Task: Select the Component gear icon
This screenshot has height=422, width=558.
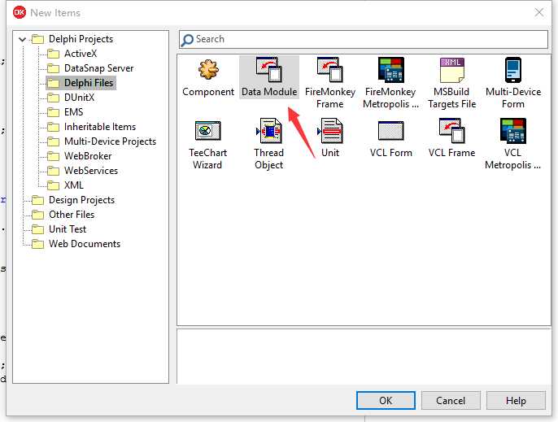Action: (208, 69)
